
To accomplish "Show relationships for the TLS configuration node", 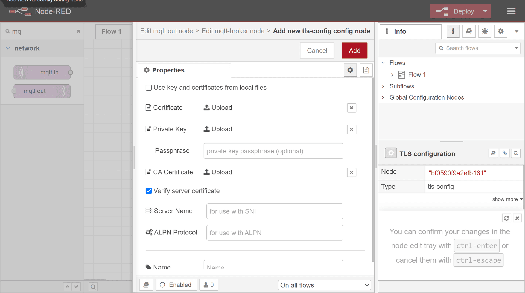I will point(504,153).
